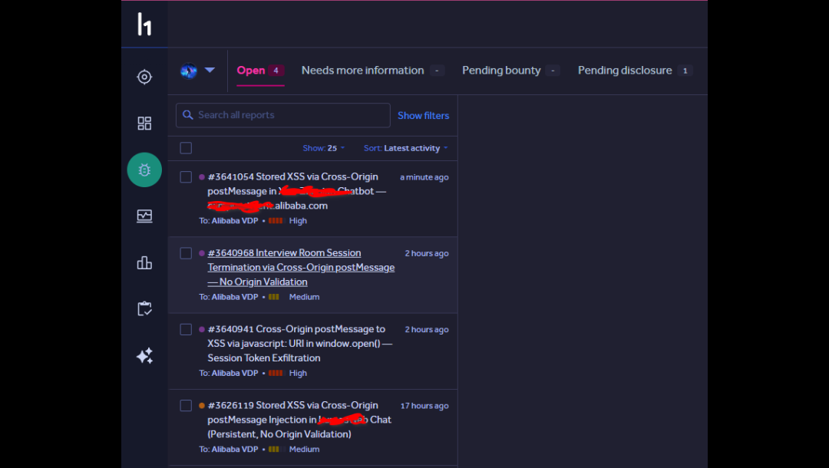Click orange status dot of #3626119

tap(201, 406)
